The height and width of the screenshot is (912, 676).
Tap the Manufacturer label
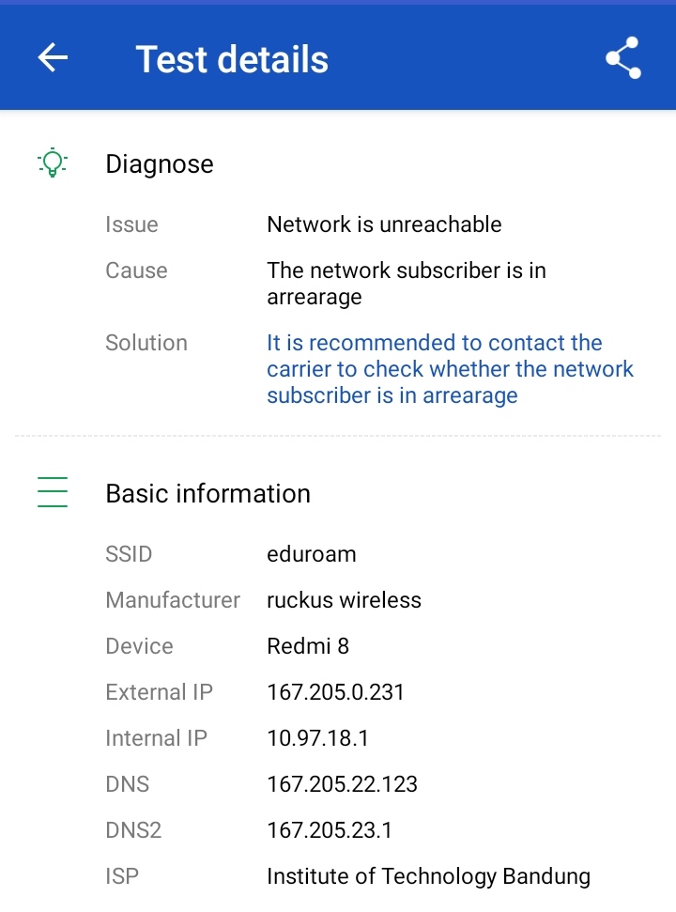point(173,600)
